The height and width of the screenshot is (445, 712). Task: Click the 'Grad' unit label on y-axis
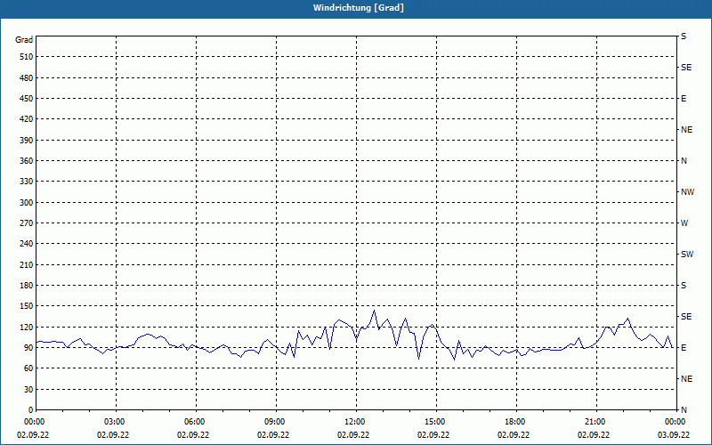(24, 40)
